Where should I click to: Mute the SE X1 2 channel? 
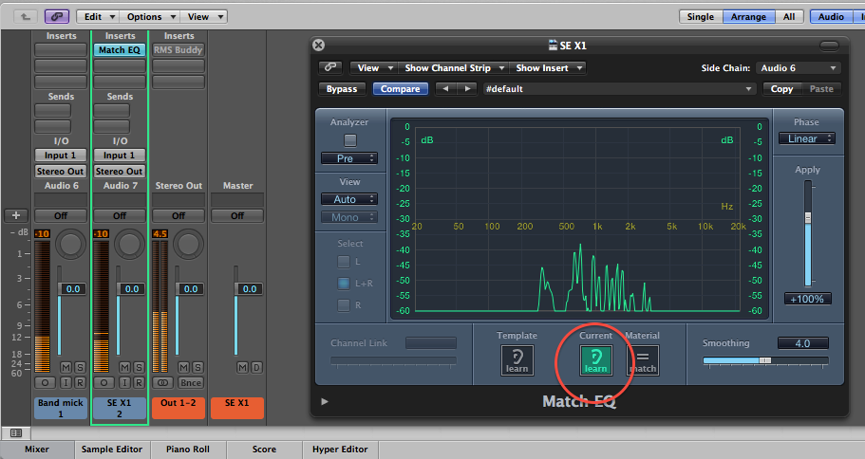click(x=124, y=367)
